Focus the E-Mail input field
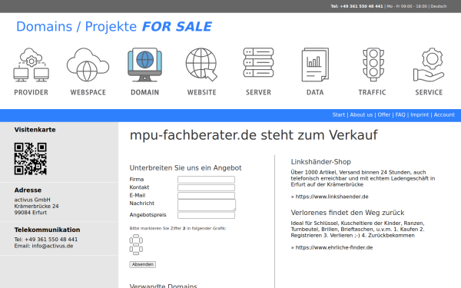 click(x=206, y=195)
